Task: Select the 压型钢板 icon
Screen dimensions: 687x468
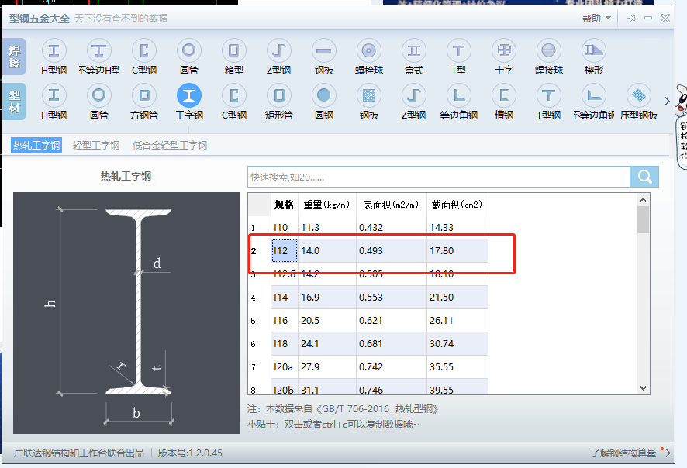Action: point(639,95)
